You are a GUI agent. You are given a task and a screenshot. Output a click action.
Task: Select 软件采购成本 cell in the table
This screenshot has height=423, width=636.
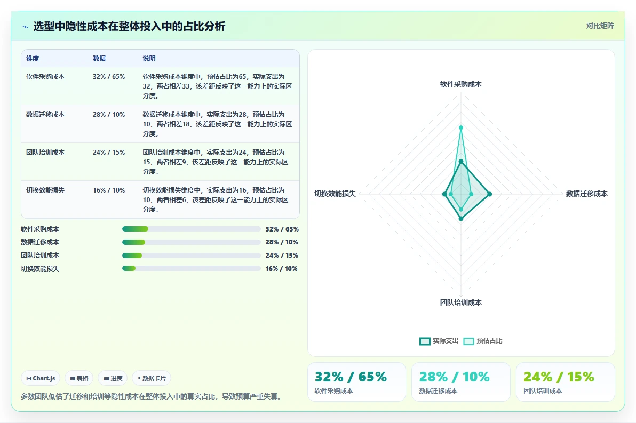[x=45, y=77]
